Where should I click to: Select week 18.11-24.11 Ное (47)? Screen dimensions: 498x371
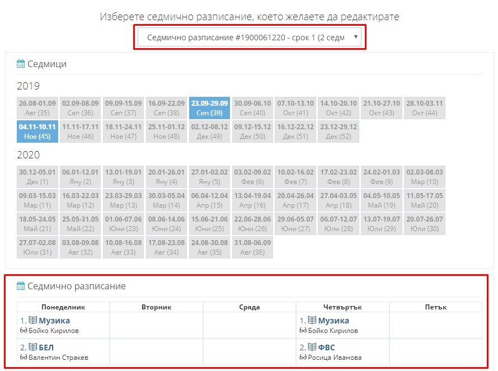point(124,132)
